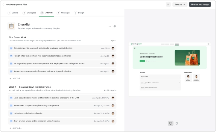Click the shopping bags image in preview

tap(187, 57)
